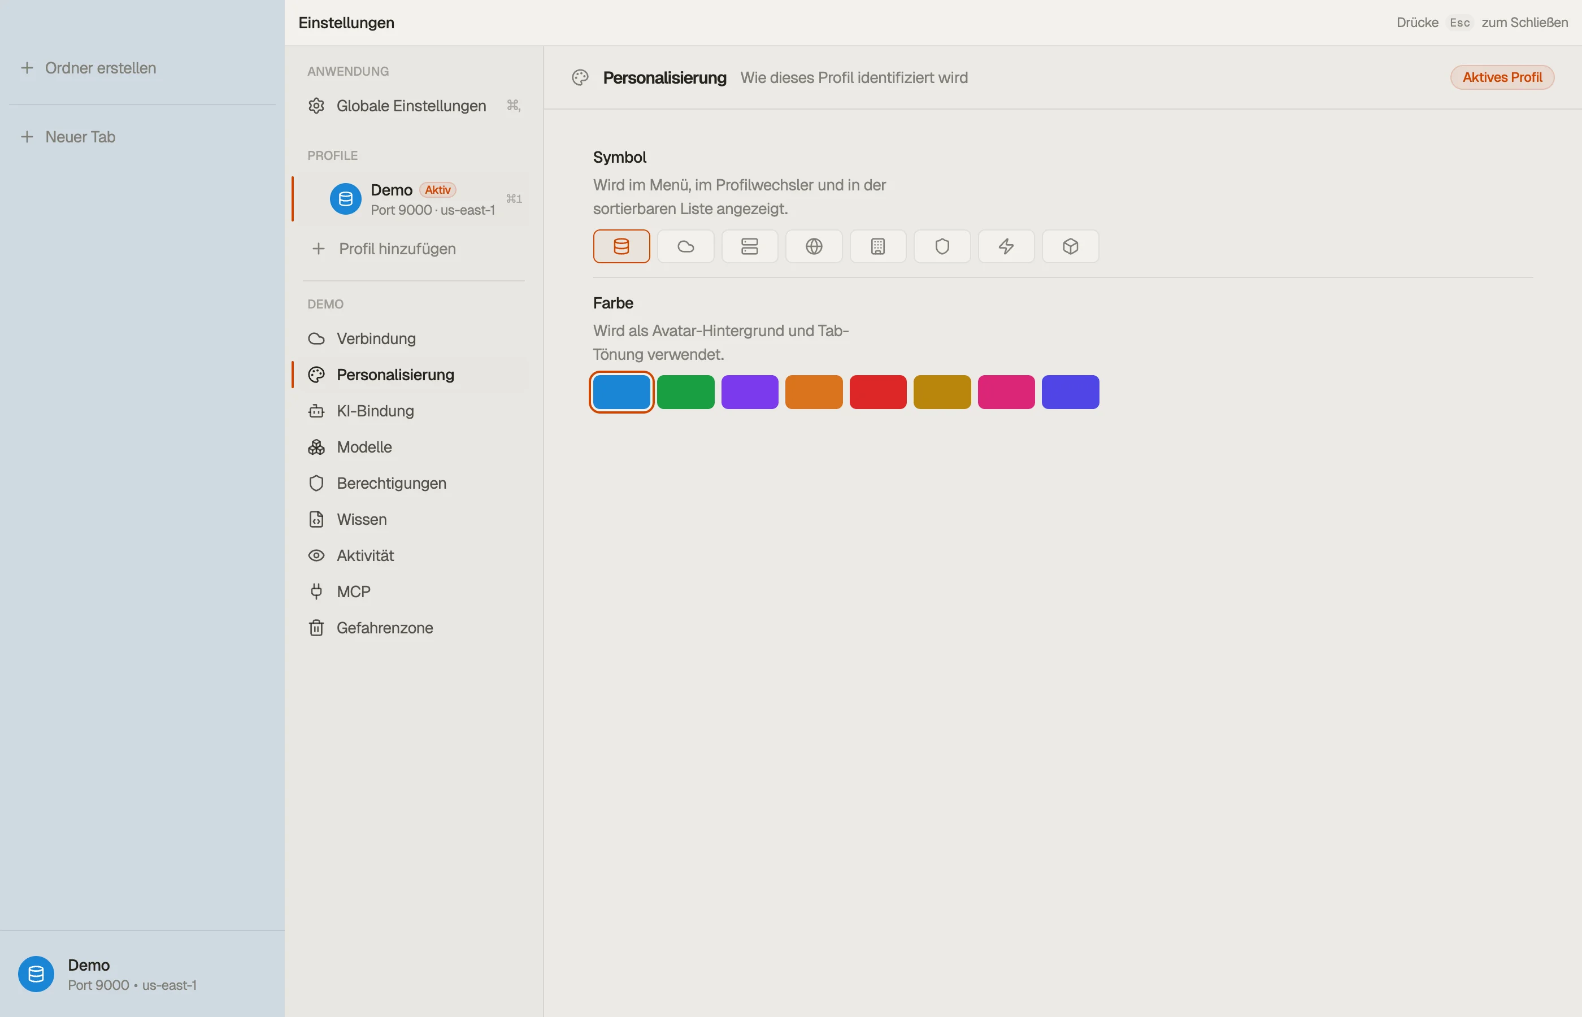Open the MCP settings section

pos(414,592)
